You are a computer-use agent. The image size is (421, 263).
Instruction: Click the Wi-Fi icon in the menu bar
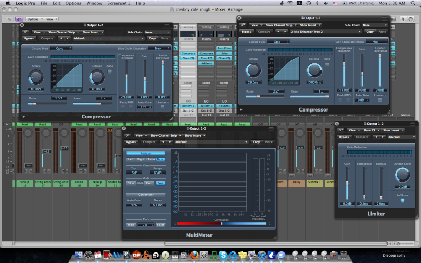pos(290,3)
